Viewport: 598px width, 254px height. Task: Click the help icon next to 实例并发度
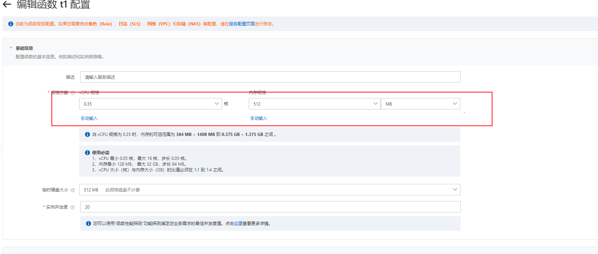(72, 207)
